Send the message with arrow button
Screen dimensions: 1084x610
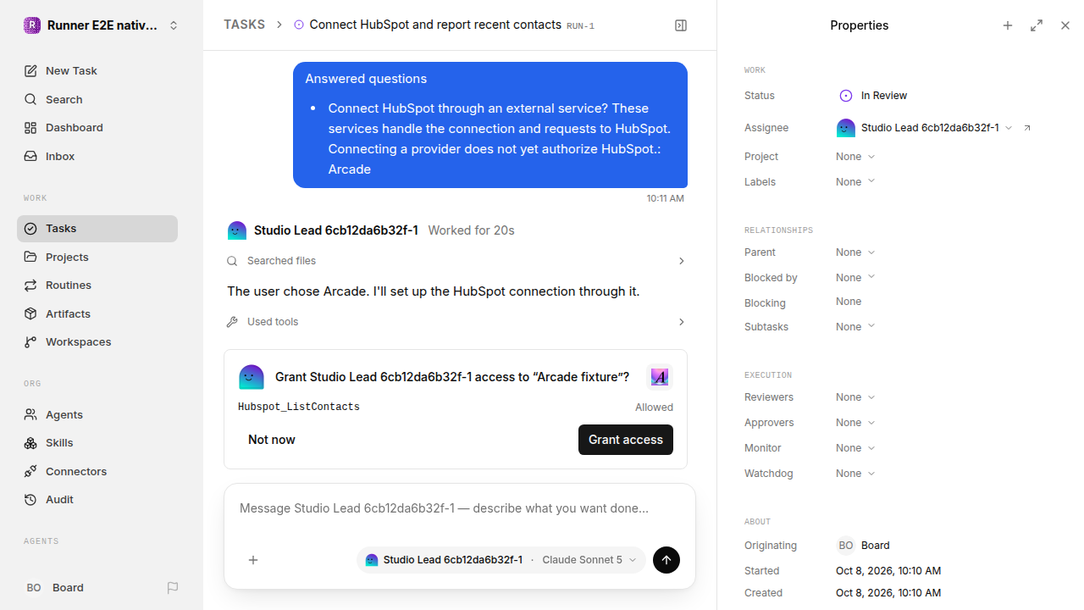pyautogui.click(x=666, y=560)
